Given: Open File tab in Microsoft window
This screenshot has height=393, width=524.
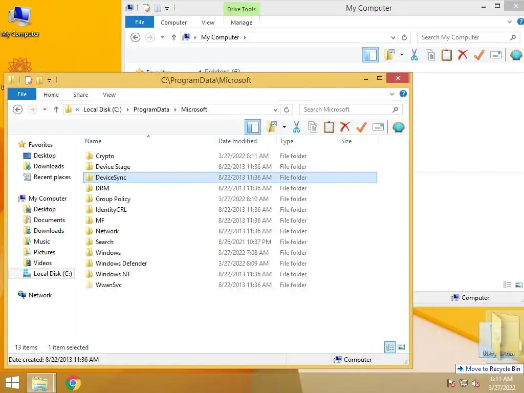Looking at the screenshot, I should [x=22, y=94].
